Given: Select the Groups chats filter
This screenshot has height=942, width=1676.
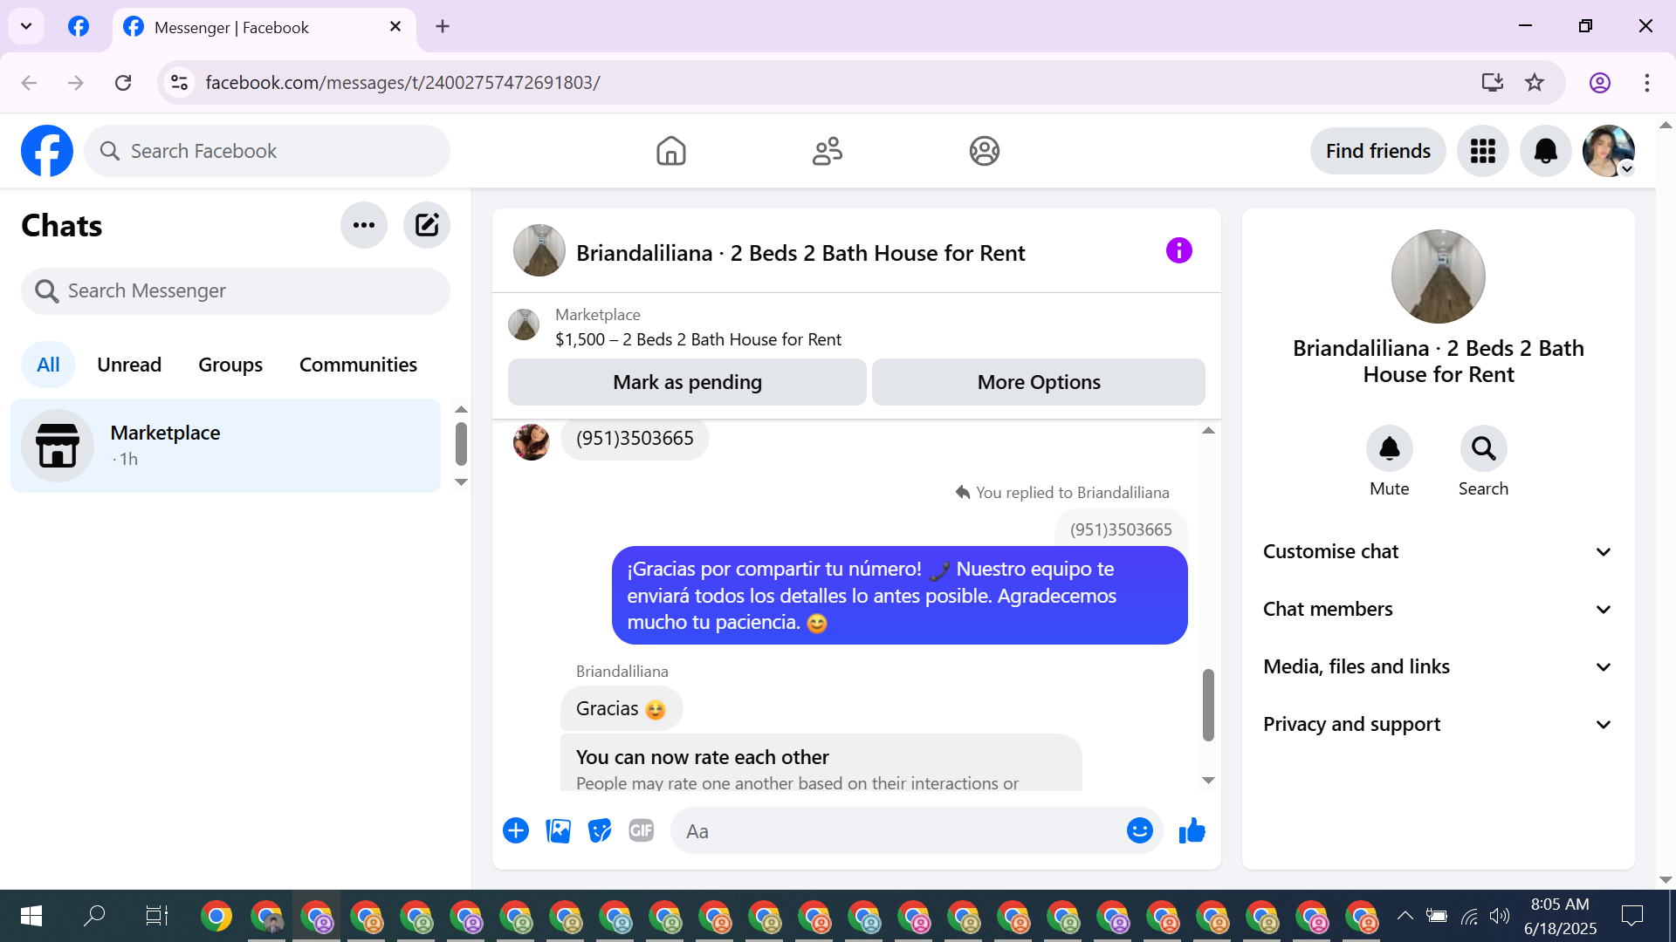Looking at the screenshot, I should point(230,365).
